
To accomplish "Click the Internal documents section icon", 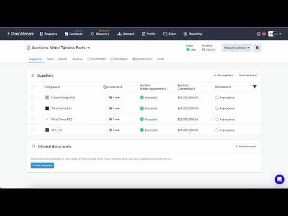I will pyautogui.click(x=34, y=146).
